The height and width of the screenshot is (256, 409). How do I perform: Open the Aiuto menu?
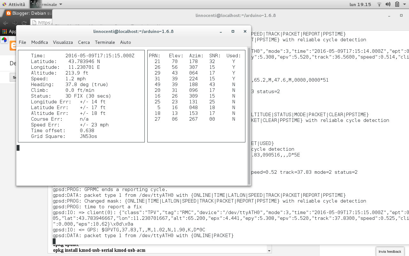tap(125, 42)
